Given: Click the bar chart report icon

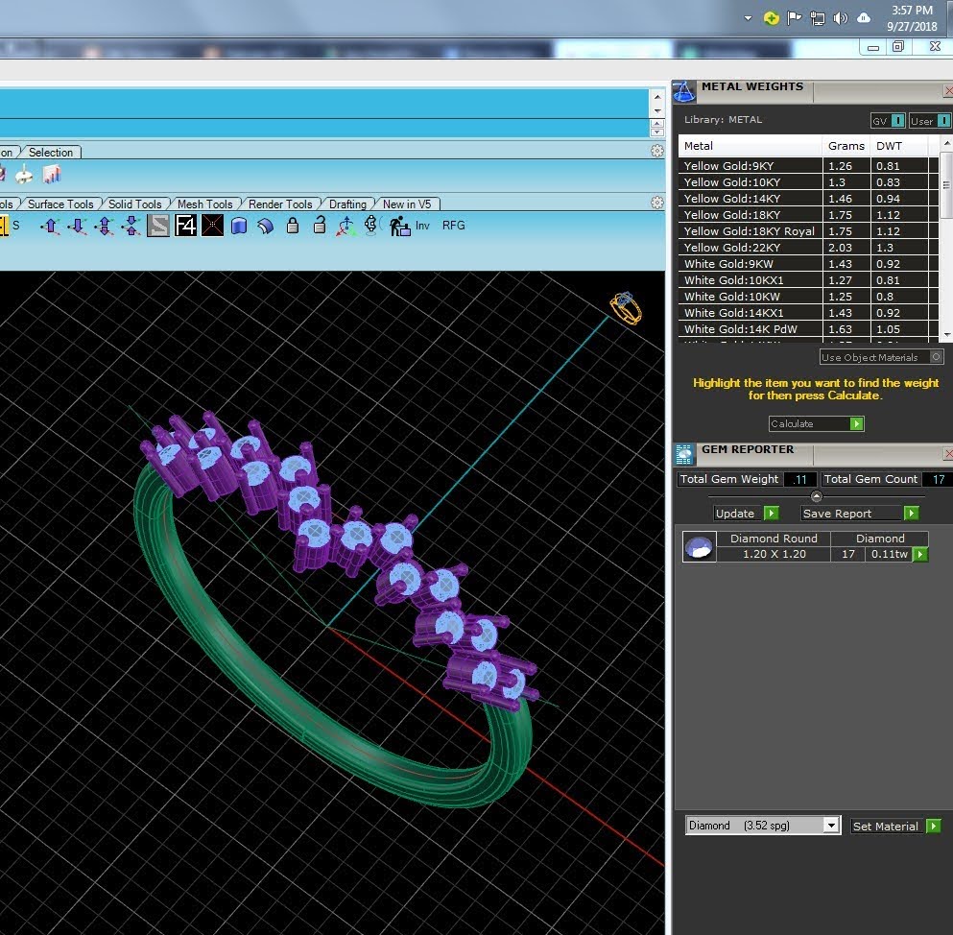Looking at the screenshot, I should coord(52,175).
